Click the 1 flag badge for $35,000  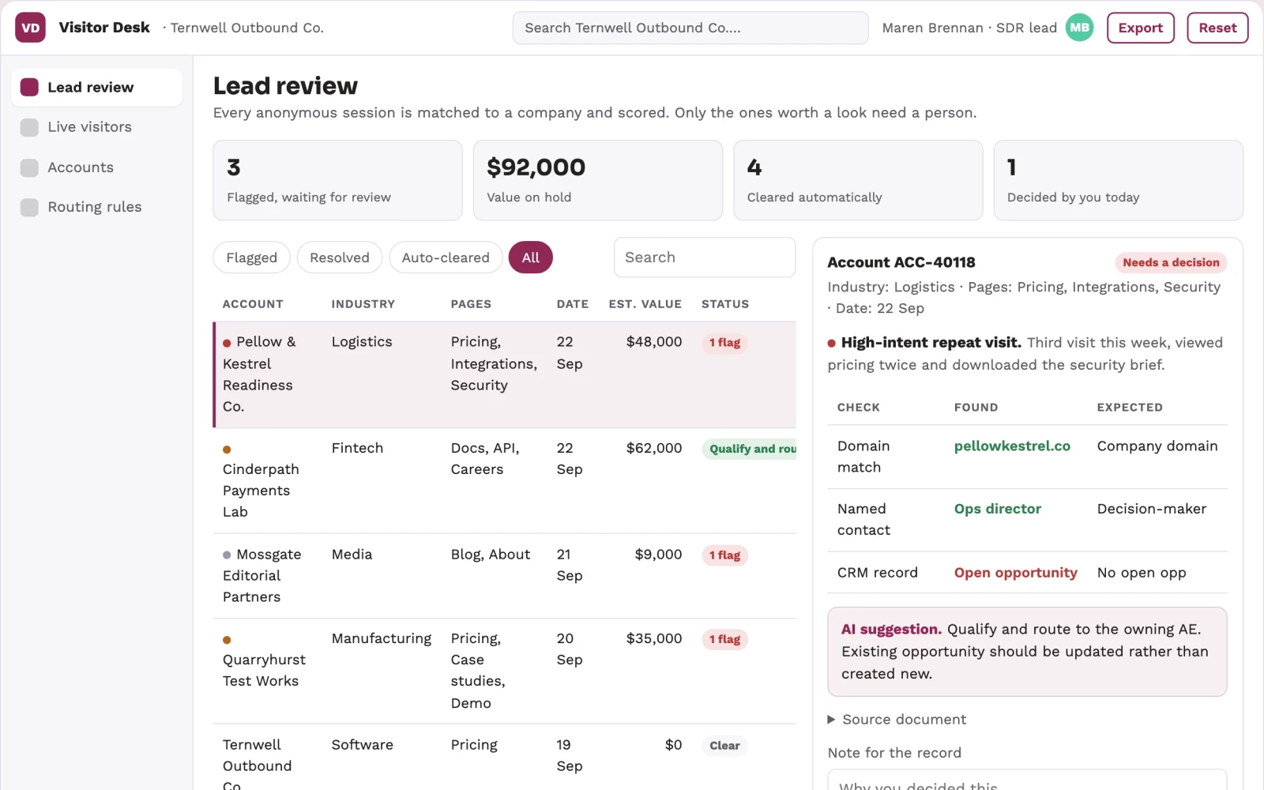point(724,639)
